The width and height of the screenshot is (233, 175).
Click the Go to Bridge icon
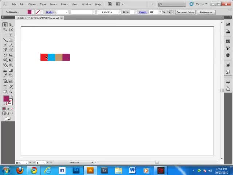pyautogui.click(x=110, y=4)
